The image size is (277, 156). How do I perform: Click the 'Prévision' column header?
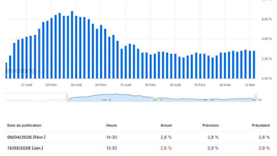[x=210, y=125]
